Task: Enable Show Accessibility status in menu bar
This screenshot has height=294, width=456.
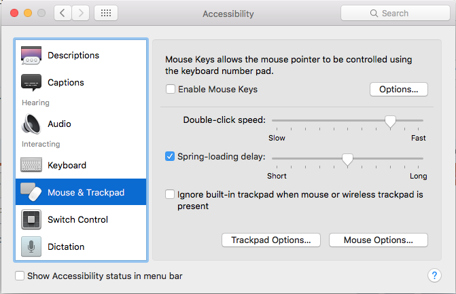Action: [x=20, y=276]
